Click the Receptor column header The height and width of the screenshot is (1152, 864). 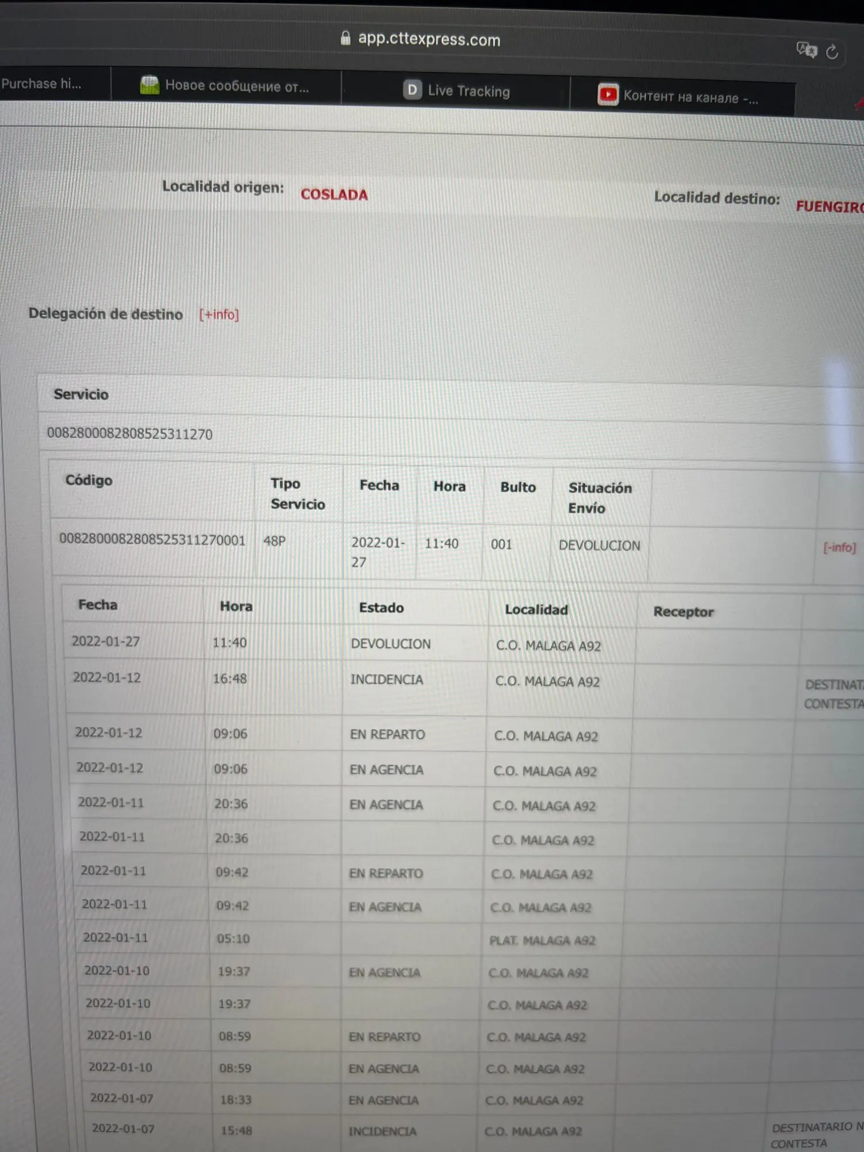coord(683,612)
